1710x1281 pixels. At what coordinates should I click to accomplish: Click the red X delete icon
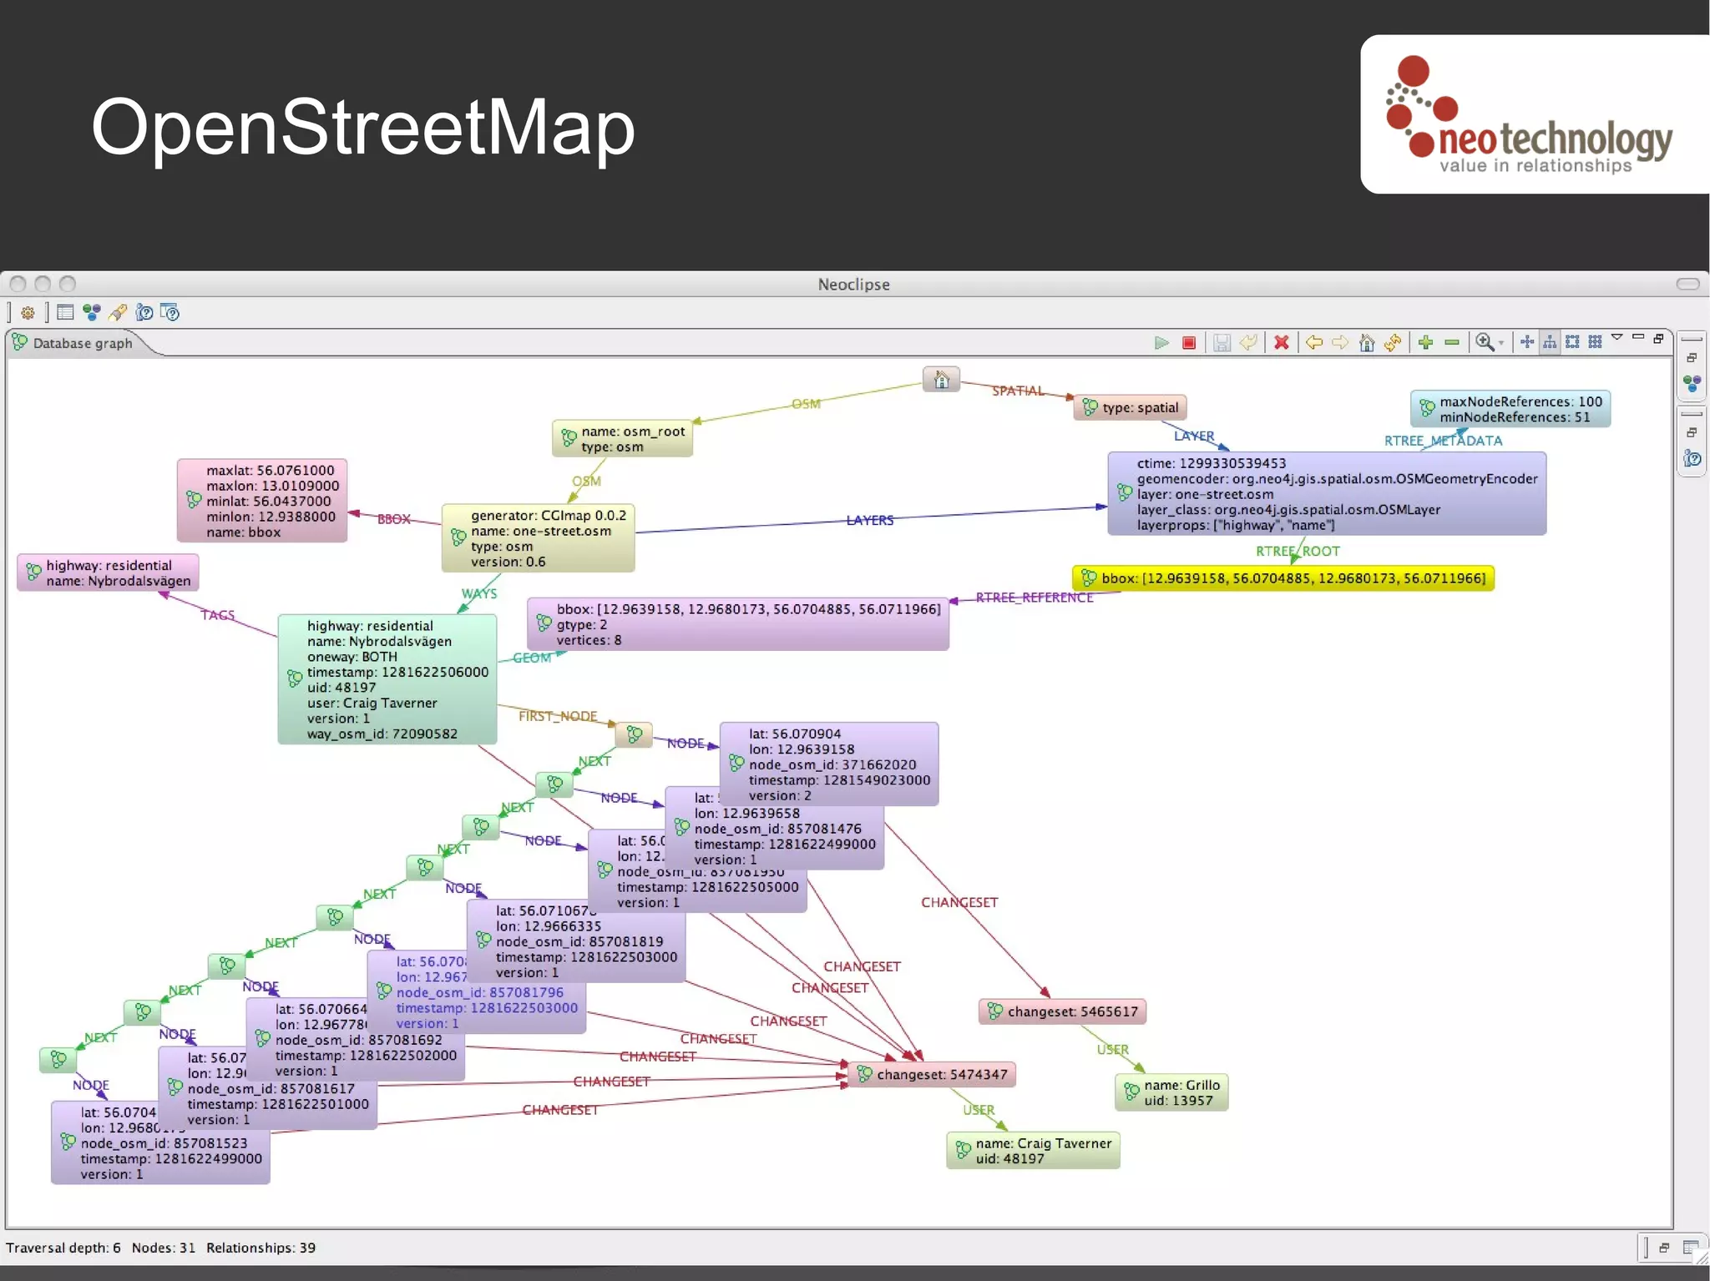[x=1282, y=342]
